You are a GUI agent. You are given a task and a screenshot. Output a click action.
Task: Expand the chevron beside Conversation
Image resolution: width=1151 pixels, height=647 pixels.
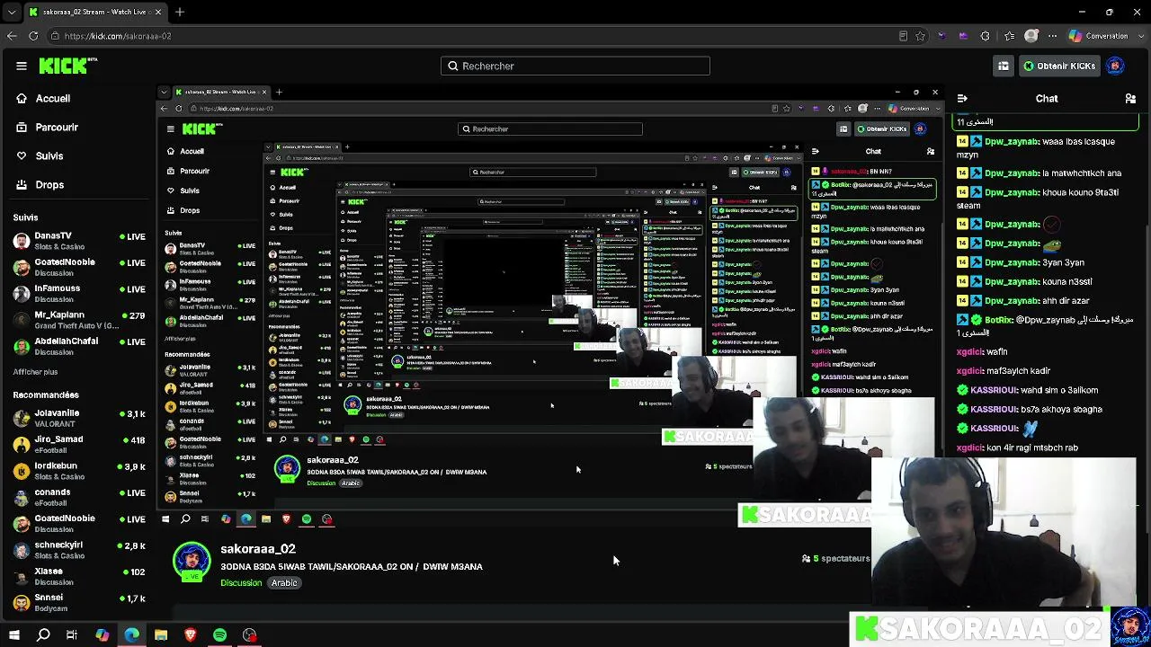[1139, 36]
